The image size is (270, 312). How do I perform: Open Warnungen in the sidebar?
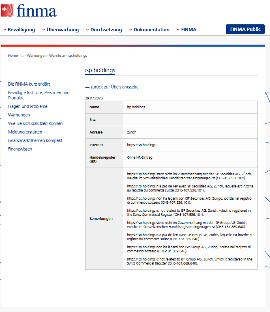click(x=19, y=115)
